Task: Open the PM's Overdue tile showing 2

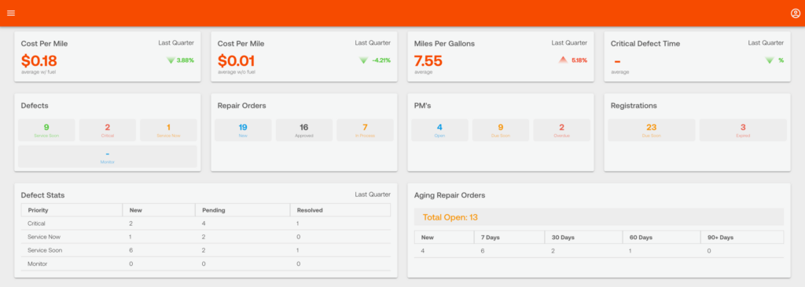Action: click(x=561, y=130)
